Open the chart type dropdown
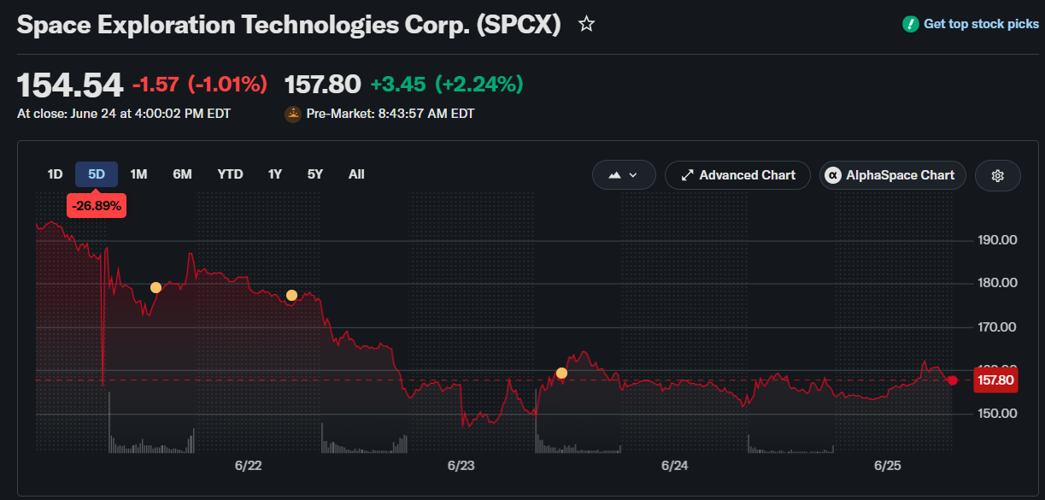The image size is (1045, 500). (624, 175)
